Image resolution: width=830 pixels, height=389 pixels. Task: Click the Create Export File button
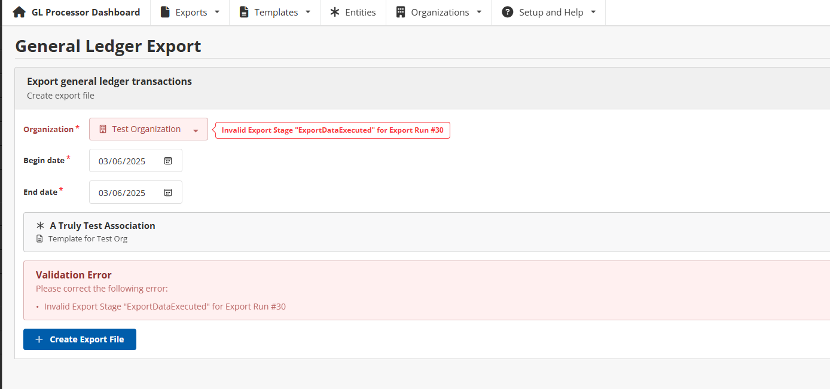(x=80, y=339)
